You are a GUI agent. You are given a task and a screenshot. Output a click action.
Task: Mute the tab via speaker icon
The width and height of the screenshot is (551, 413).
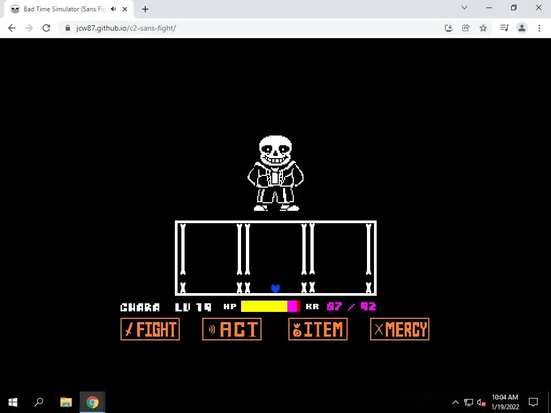pyautogui.click(x=113, y=9)
